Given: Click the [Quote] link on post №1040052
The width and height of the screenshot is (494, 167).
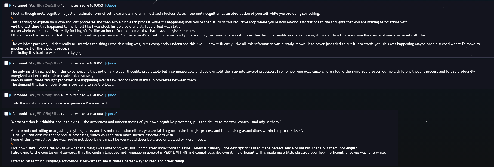Looking at the screenshot, I should [x=111, y=95].
